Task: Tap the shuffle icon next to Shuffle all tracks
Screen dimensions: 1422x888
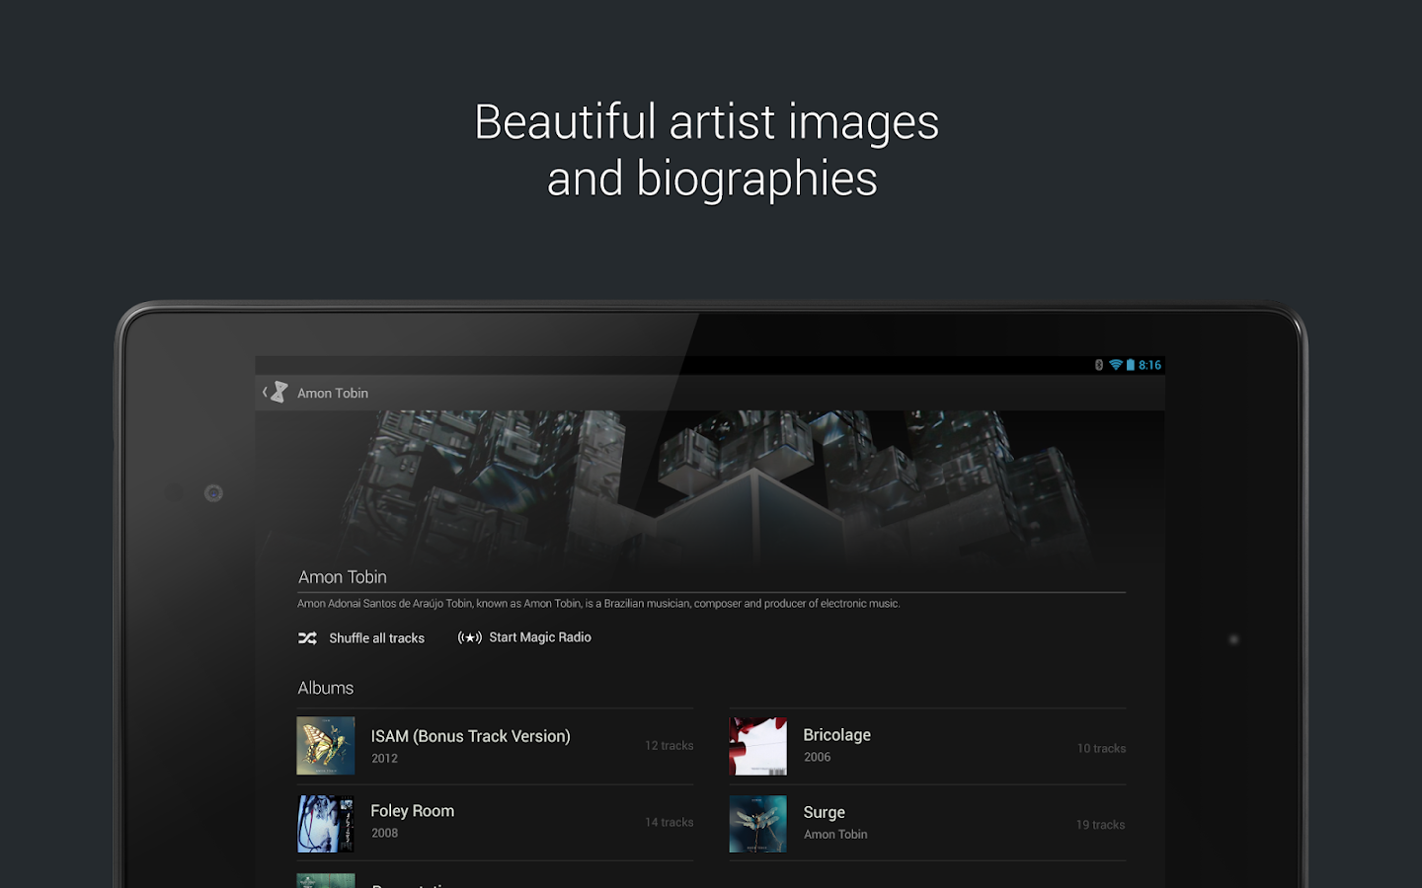Action: coord(307,638)
